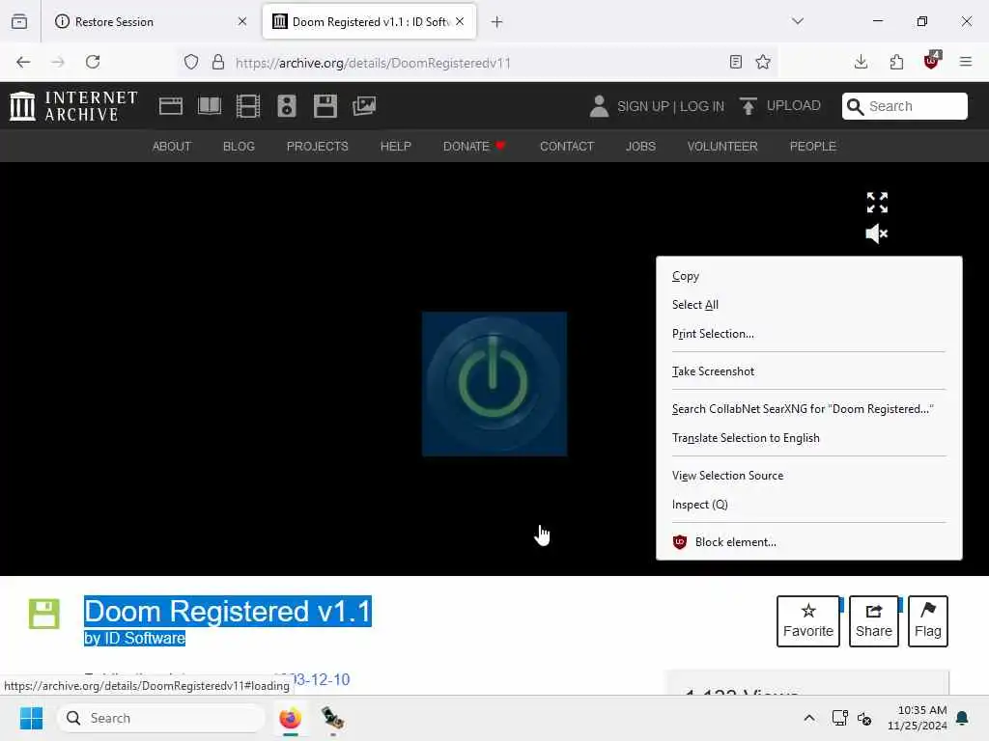989x741 pixels.
Task: Click the Flag button
Action: click(928, 621)
